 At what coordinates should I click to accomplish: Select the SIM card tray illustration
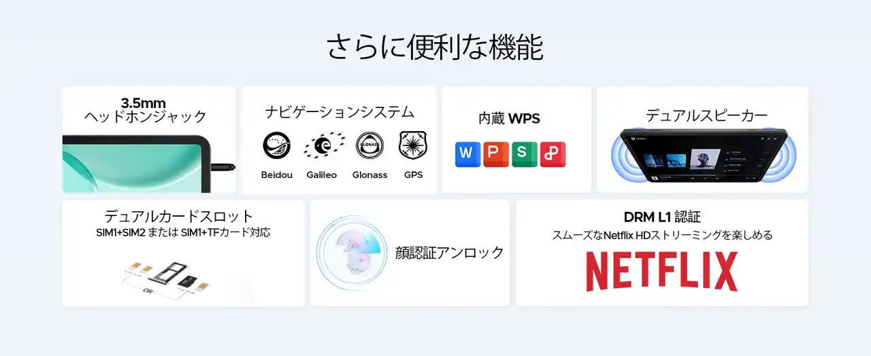click(x=167, y=276)
